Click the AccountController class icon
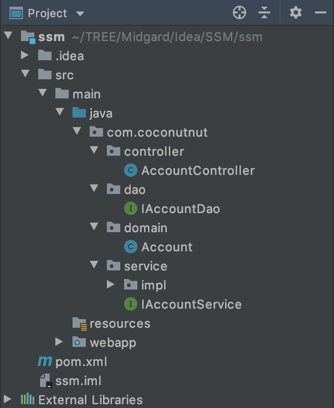This screenshot has width=334, height=408. pyautogui.click(x=130, y=171)
